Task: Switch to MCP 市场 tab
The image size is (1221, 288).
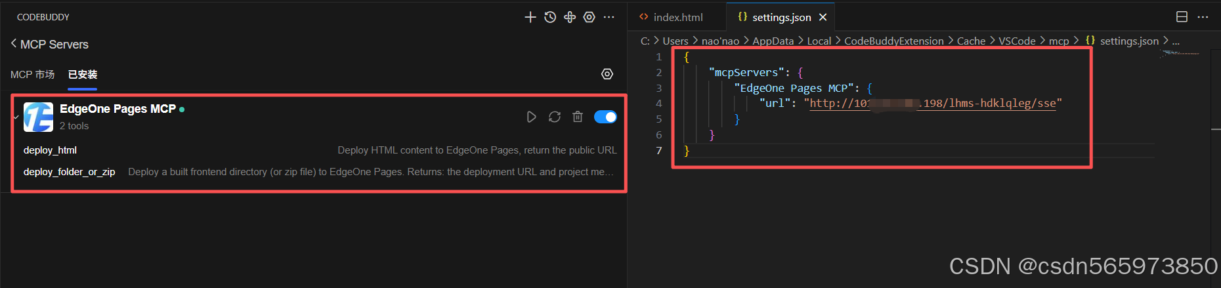Action: point(32,75)
